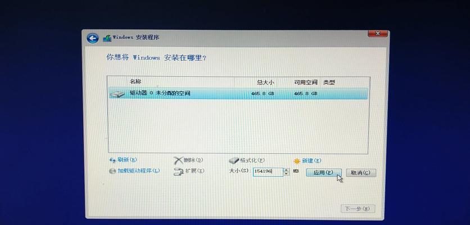Viewport: 470px width, 225px height.
Task: Open the 加载驱动程序(L) link
Action: tap(139, 170)
